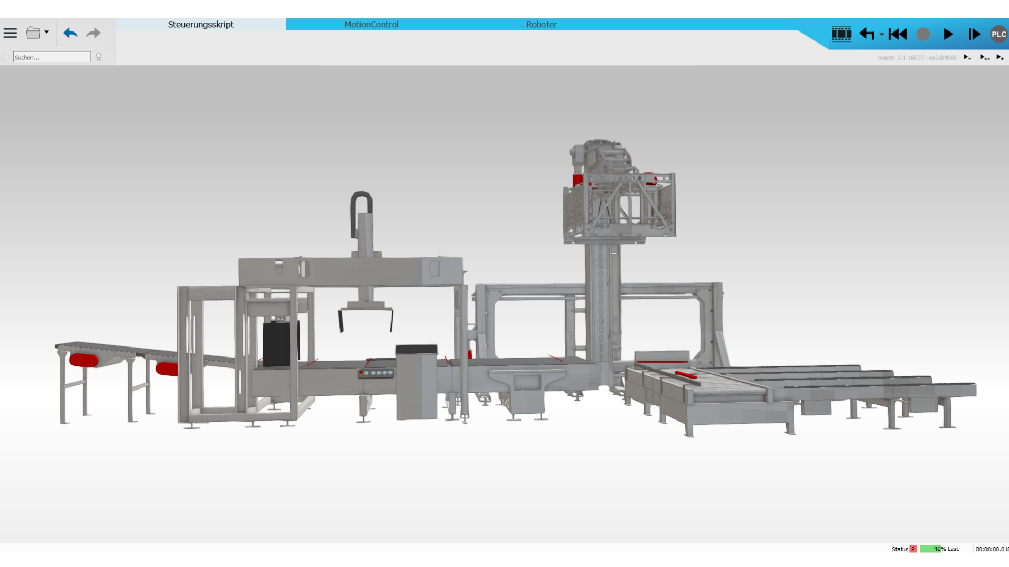The image size is (1009, 567).
Task: Click the red Status P indicator
Action: 913,549
